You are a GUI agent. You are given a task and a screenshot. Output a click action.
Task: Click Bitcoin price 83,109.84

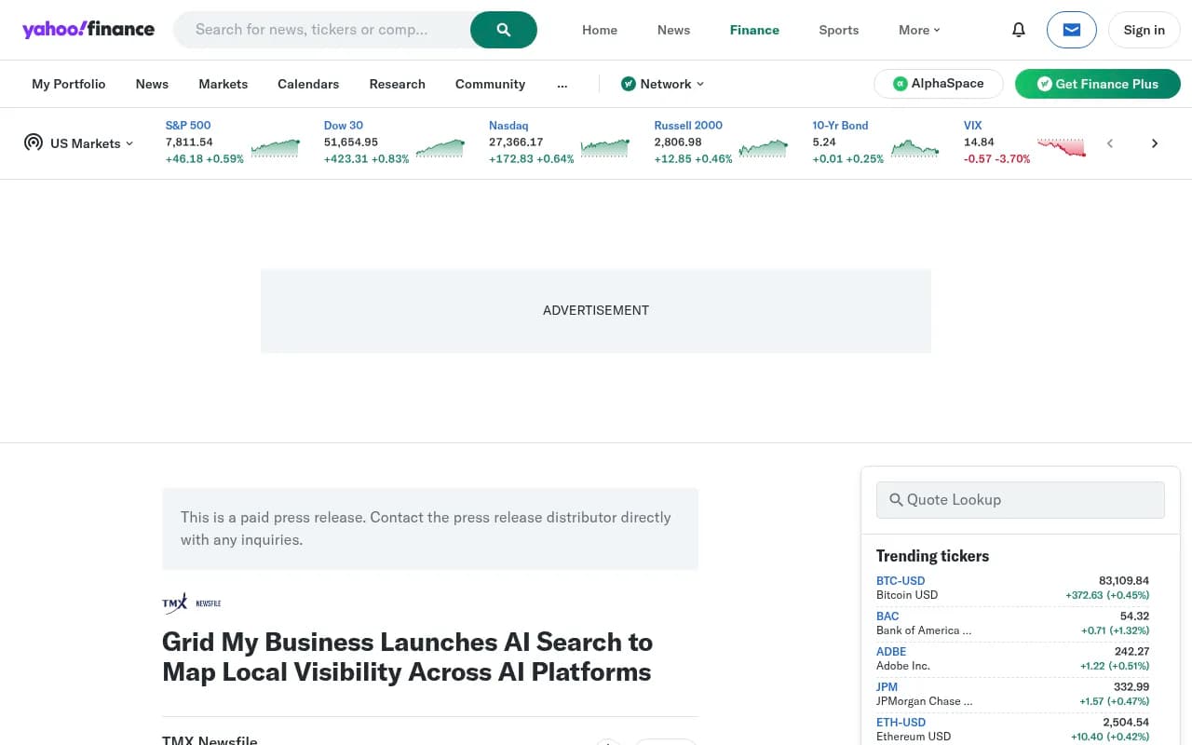pyautogui.click(x=1124, y=580)
